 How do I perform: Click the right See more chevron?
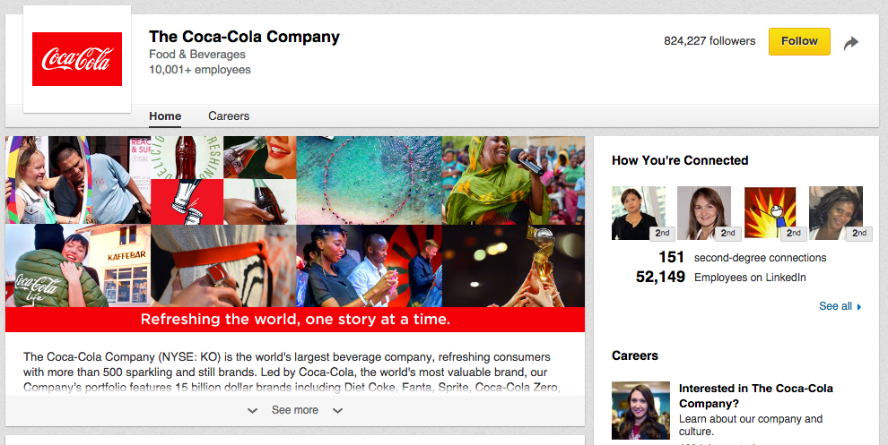click(337, 411)
